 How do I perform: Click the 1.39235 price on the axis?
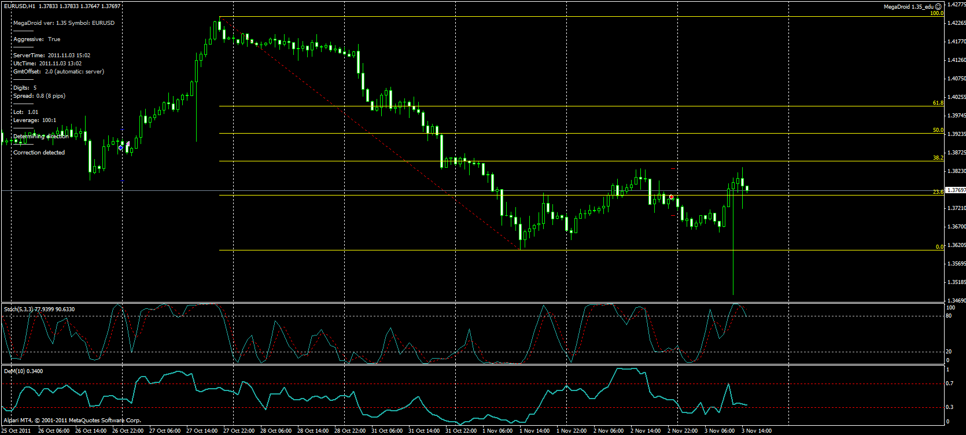(956, 134)
